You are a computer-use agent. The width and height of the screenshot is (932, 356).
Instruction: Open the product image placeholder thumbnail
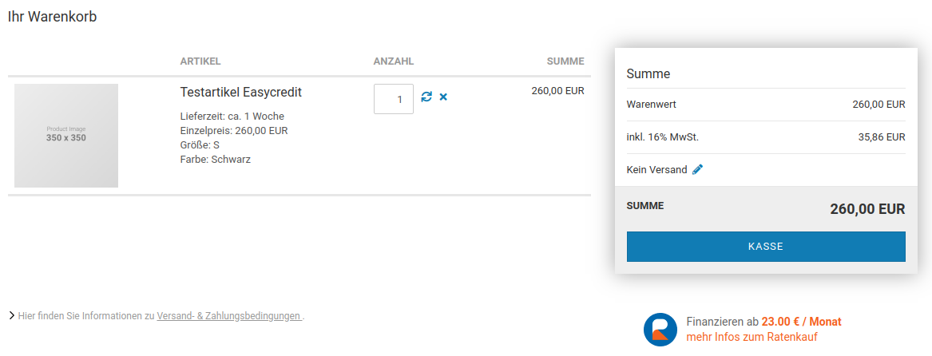66,136
